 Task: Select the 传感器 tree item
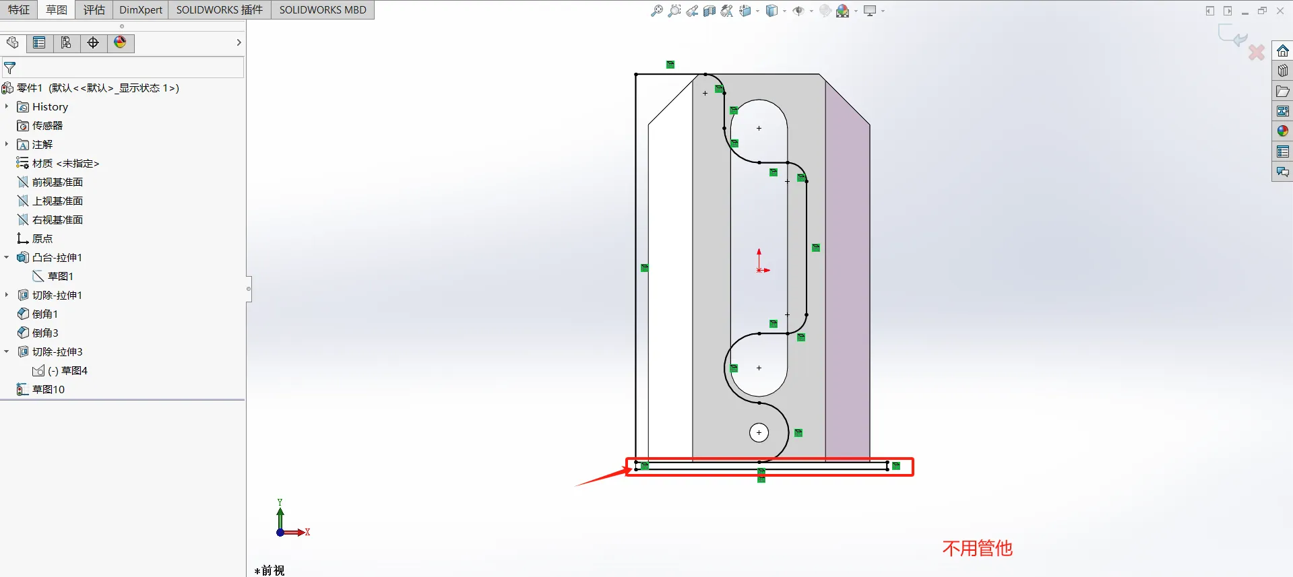[x=40, y=125]
